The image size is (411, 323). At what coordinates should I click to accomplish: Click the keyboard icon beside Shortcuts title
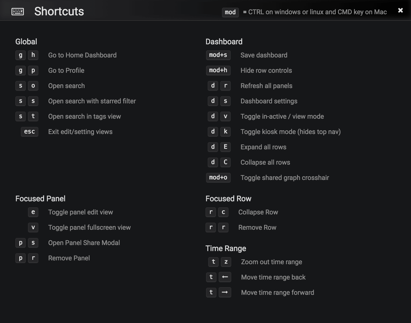pyautogui.click(x=18, y=11)
